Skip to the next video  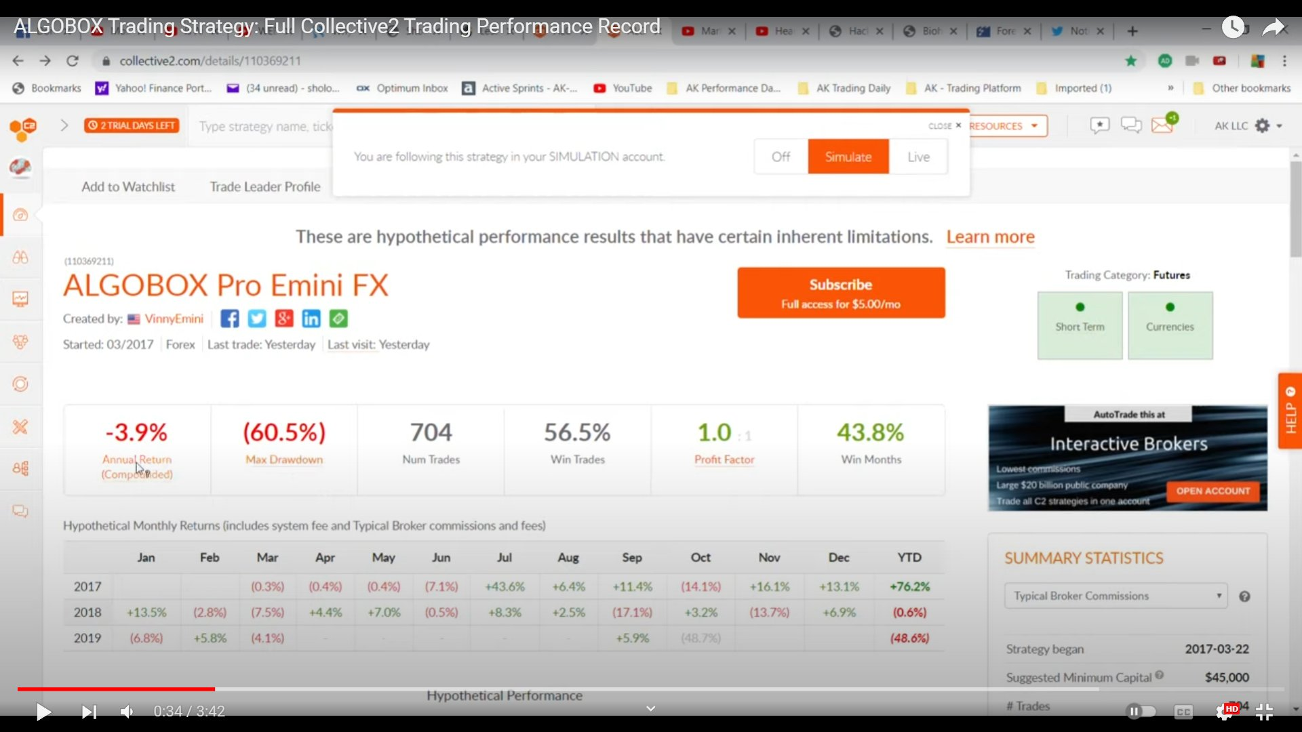89,711
